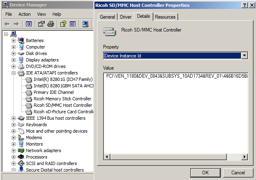Click the action pane toolbar icon

pyautogui.click(x=73, y=24)
